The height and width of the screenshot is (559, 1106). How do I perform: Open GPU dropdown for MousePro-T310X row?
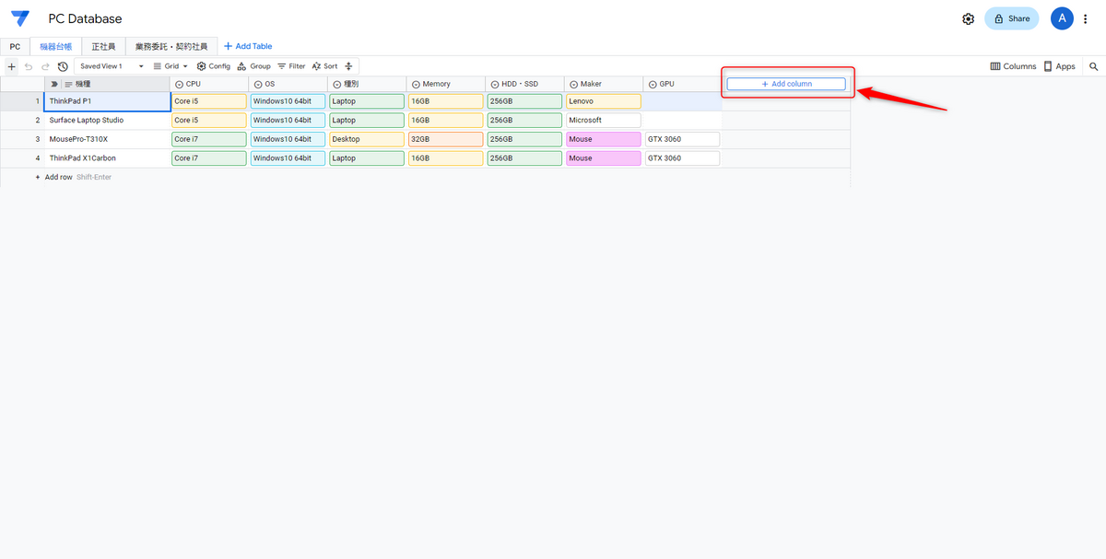[683, 139]
